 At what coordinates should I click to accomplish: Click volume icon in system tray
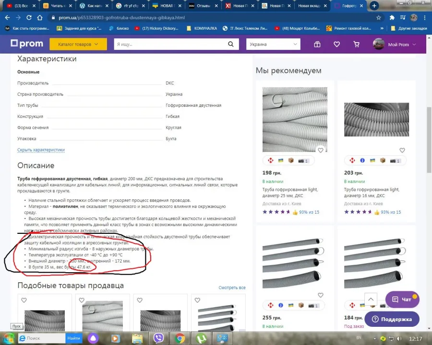[x=399, y=339]
